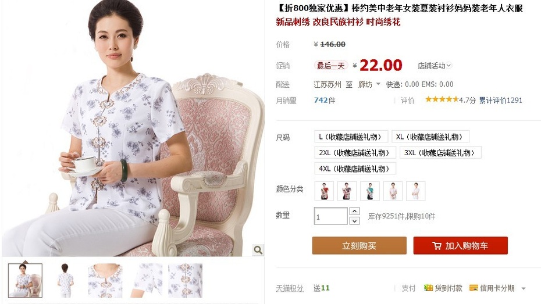The width and height of the screenshot is (541, 304).
Task: Open 累计评价1291 reviews link
Action: (x=501, y=101)
